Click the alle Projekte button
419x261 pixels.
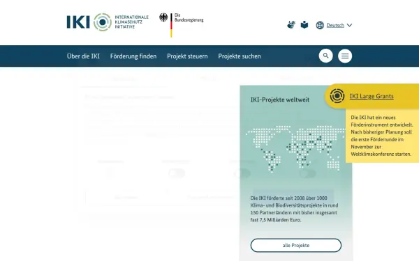pos(296,245)
